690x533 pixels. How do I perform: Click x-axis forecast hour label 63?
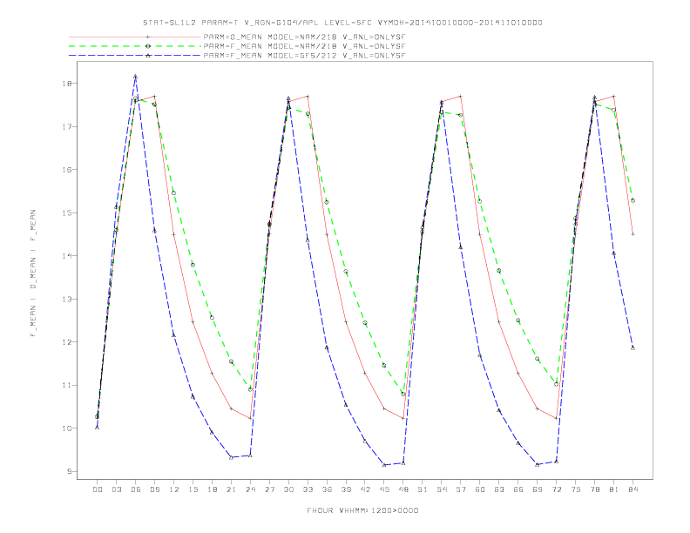click(499, 489)
